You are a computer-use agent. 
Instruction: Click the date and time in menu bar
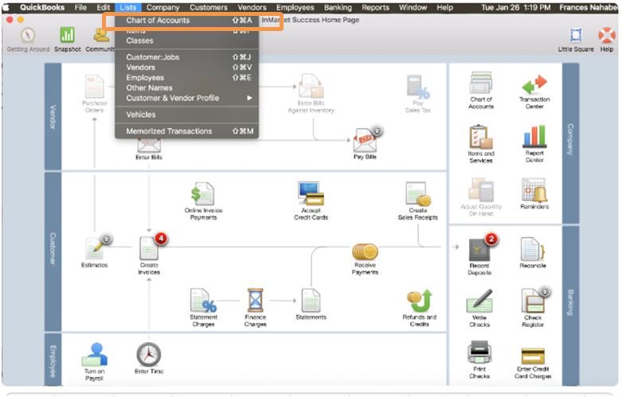click(x=516, y=7)
